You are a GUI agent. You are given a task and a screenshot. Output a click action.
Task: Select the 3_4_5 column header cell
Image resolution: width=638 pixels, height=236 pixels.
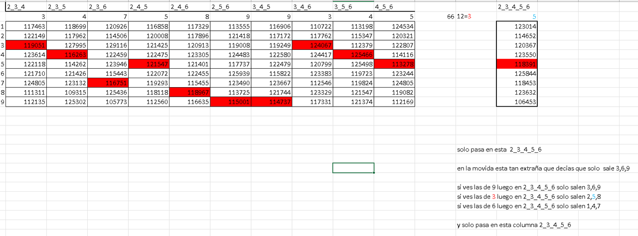click(x=272, y=7)
